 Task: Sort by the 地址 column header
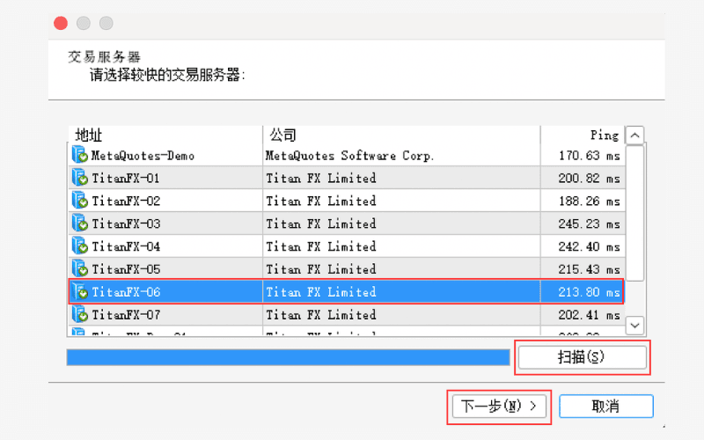(165, 135)
